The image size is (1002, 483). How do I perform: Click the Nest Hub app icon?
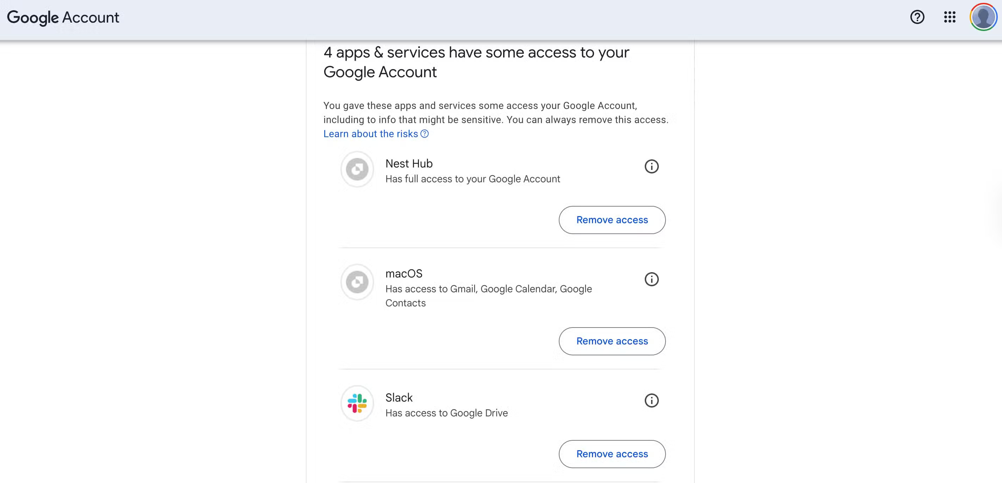coord(357,169)
